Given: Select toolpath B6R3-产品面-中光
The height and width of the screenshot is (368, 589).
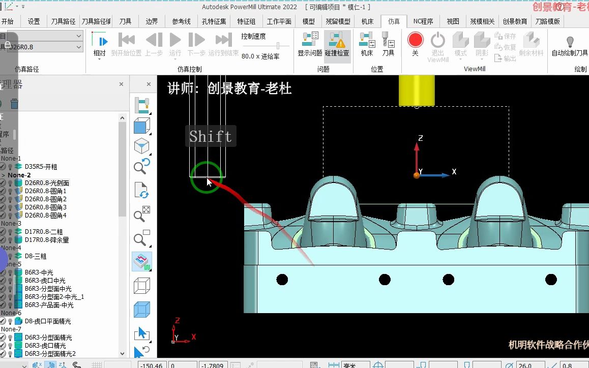Looking at the screenshot, I should 49,305.
